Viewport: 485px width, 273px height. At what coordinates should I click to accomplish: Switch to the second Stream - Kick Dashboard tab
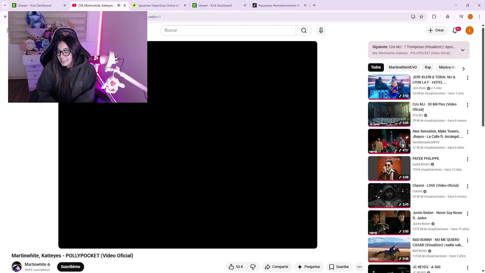(x=219, y=5)
